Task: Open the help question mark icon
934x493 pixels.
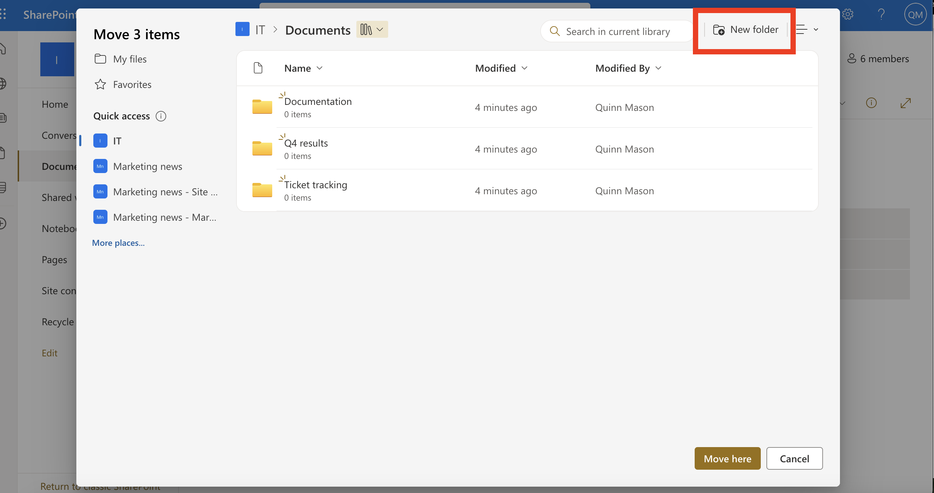Action: [881, 14]
